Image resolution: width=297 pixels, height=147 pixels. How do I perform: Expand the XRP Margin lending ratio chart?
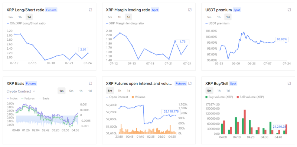190,10
